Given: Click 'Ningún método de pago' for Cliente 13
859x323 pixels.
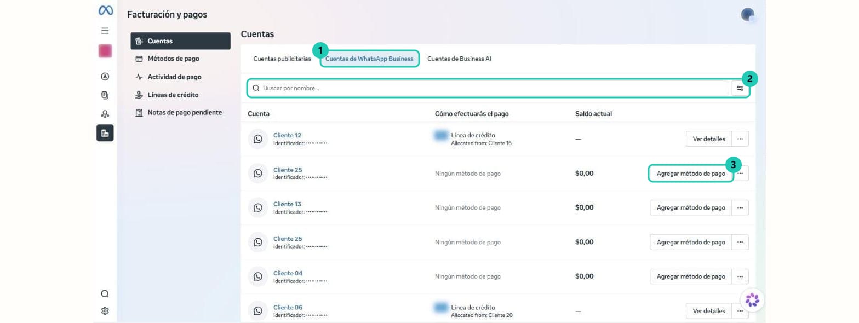Looking at the screenshot, I should [x=468, y=207].
